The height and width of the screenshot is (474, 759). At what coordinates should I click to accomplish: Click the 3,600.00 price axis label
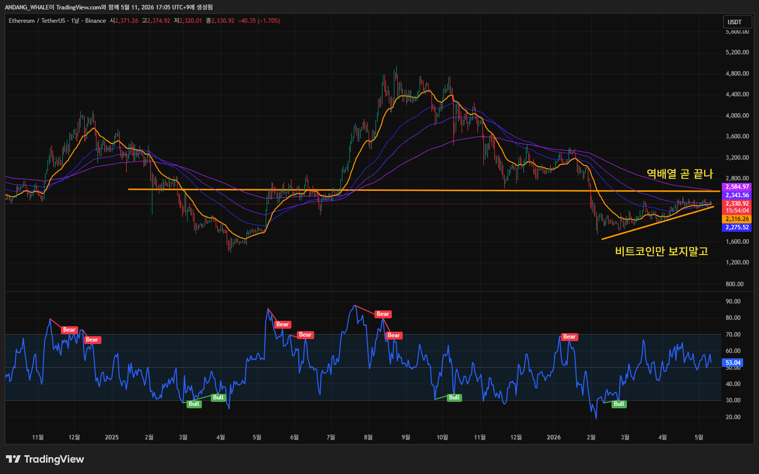coord(737,136)
